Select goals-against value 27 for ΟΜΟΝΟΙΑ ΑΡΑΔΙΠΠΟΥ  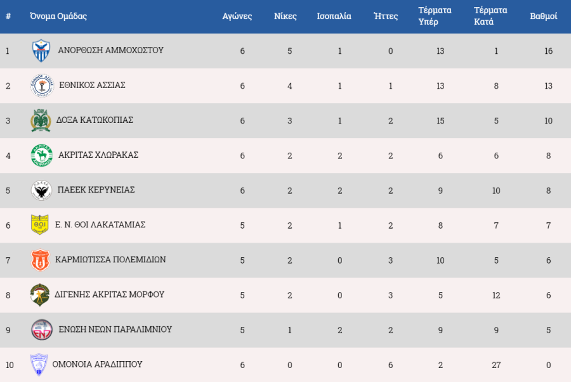(496, 365)
